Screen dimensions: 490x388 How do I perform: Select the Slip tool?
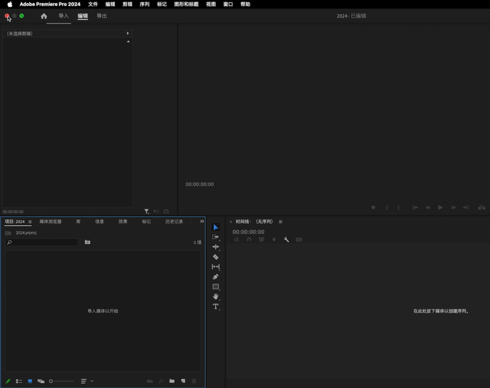tap(216, 267)
